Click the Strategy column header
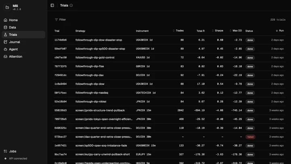This screenshot has width=291, height=164. coord(80,31)
